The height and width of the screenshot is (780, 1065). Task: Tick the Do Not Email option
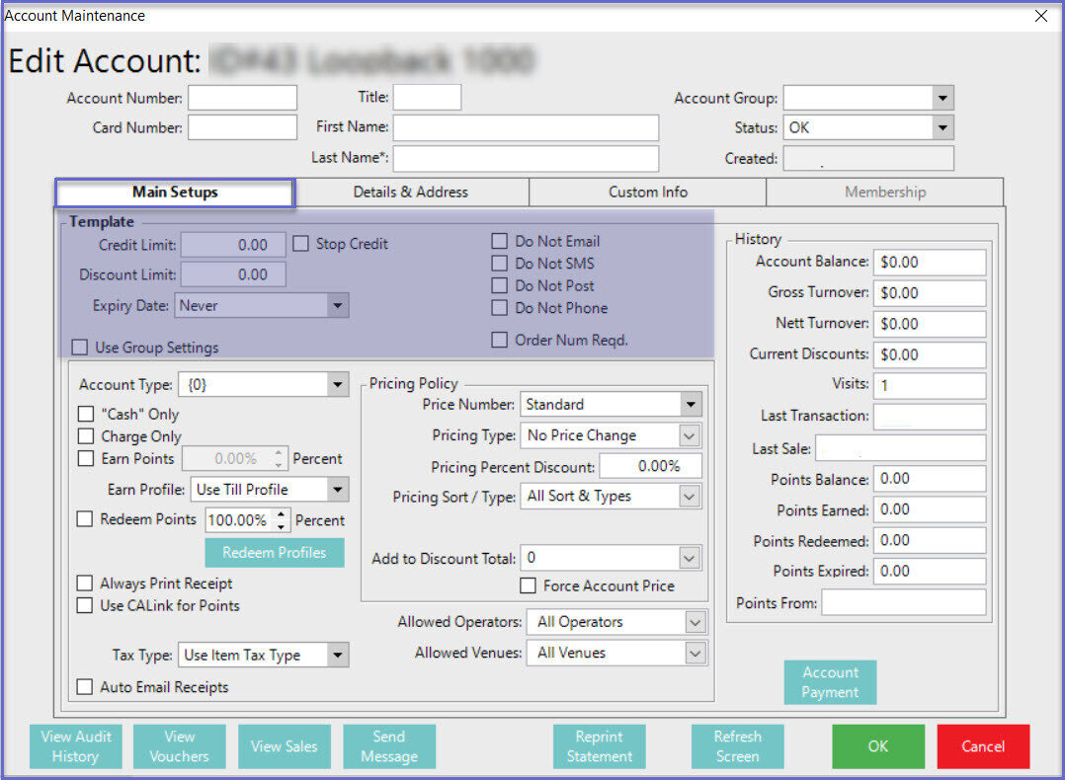(x=500, y=242)
